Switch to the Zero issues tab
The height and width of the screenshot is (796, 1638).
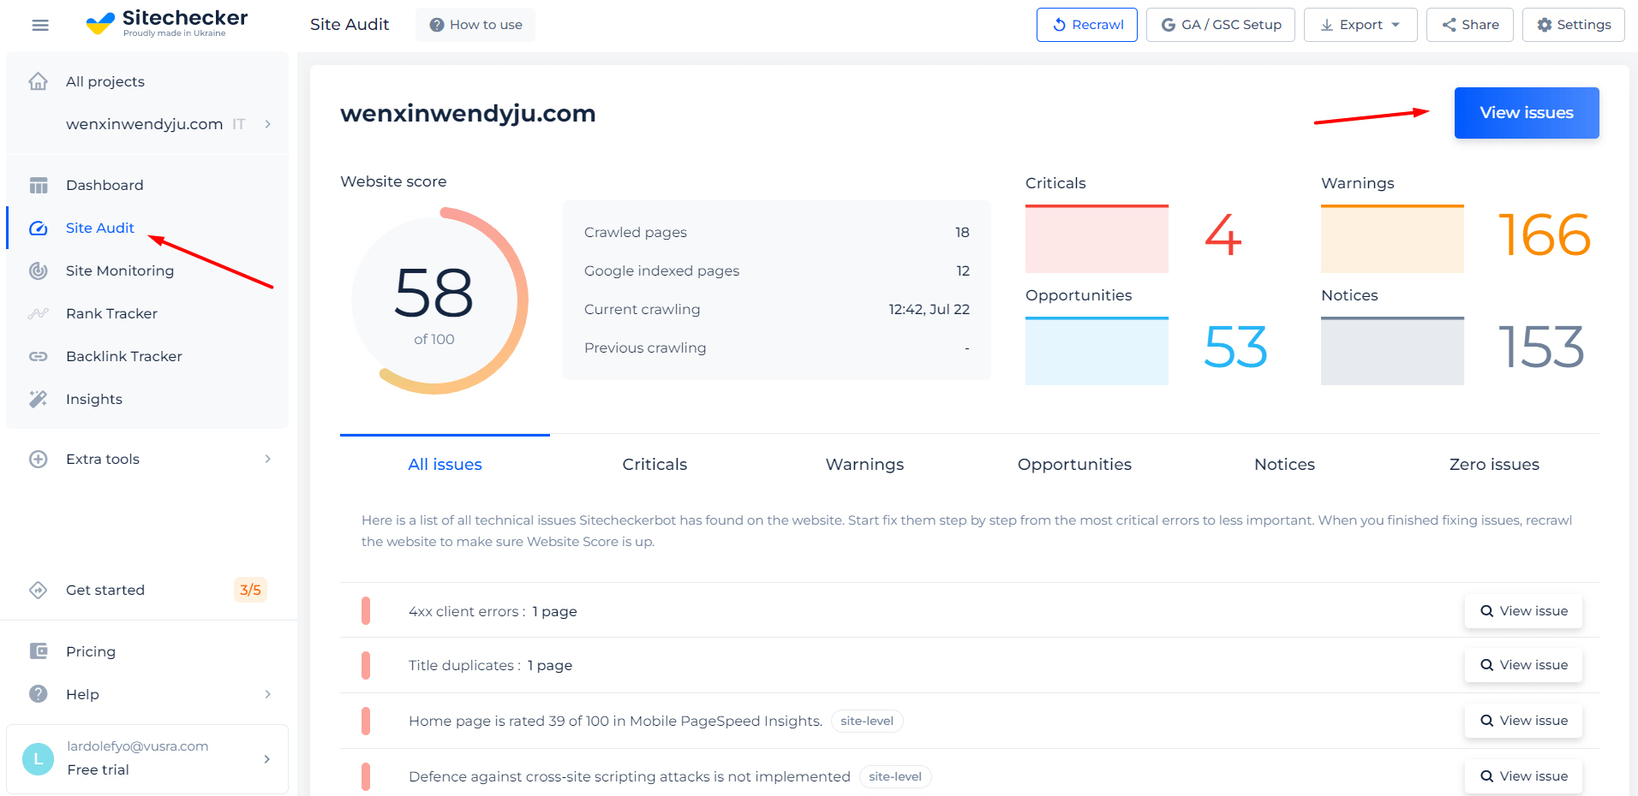1494,465
